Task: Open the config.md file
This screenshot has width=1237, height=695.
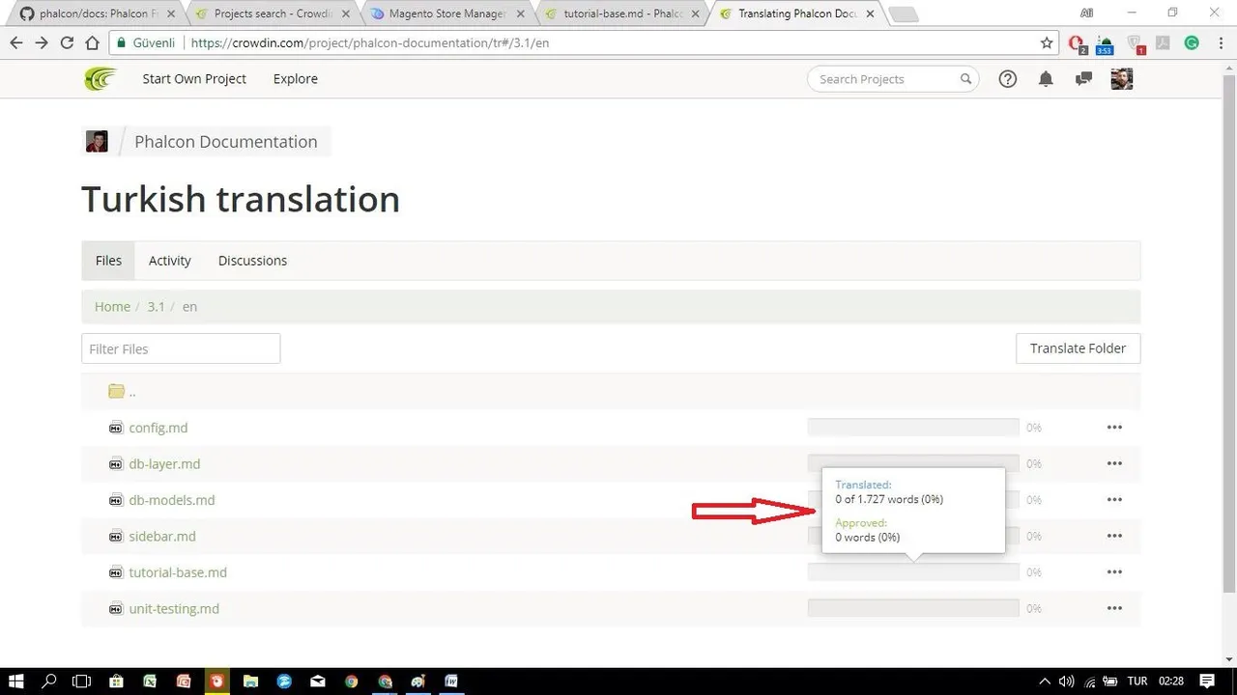Action: (x=158, y=428)
